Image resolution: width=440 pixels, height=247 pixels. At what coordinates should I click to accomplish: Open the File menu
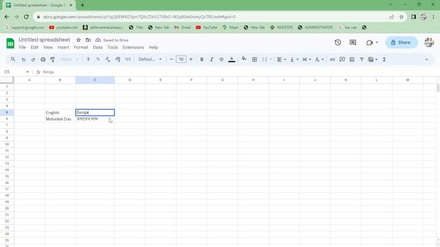[22, 47]
